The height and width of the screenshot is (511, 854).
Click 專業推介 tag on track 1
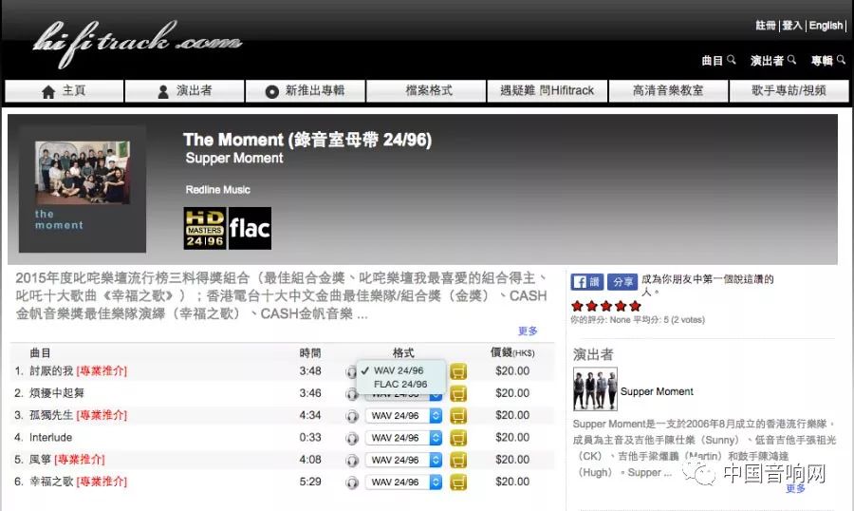coord(102,371)
